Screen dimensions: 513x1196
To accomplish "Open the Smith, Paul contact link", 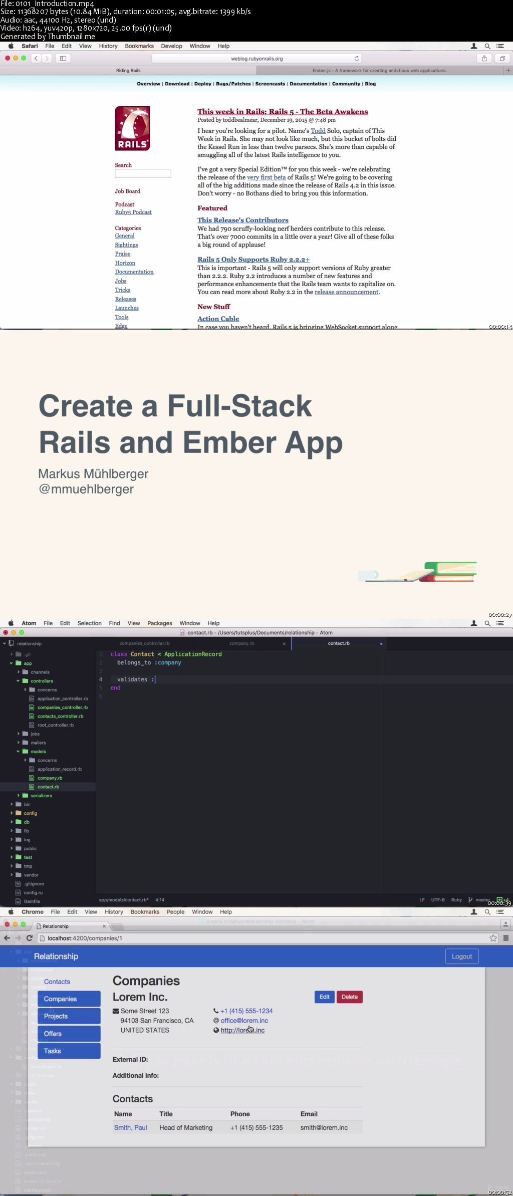I will tap(130, 1128).
